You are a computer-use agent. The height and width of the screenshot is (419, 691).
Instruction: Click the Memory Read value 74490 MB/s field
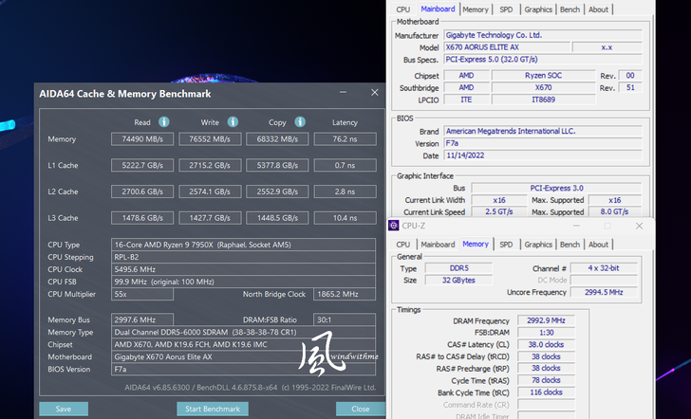click(142, 139)
